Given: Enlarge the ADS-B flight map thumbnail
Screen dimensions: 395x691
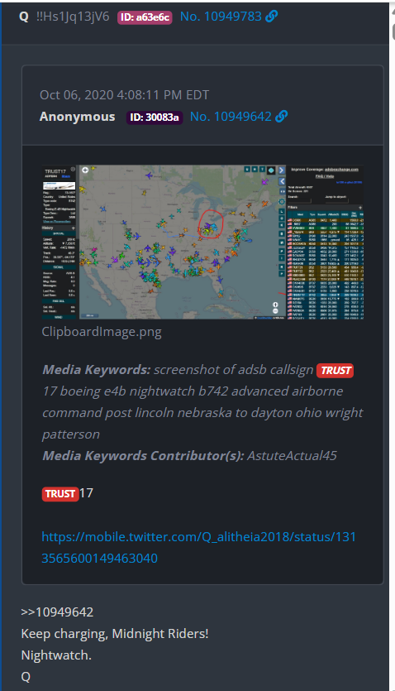Looking at the screenshot, I should tap(202, 242).
